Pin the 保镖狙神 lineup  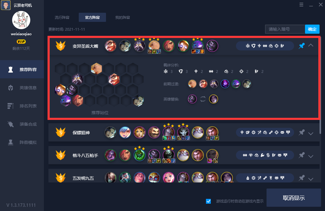click(x=302, y=132)
